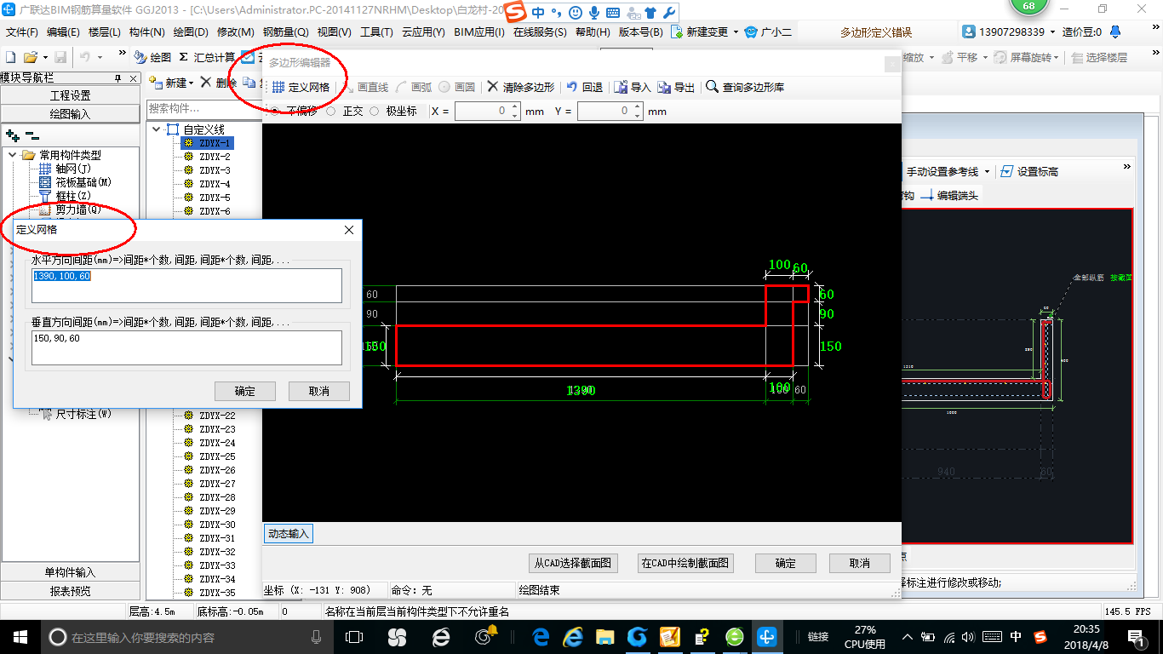Viewport: 1163px width, 654px height.
Task: Open the 编辑(E) menu
Action: click(x=63, y=32)
